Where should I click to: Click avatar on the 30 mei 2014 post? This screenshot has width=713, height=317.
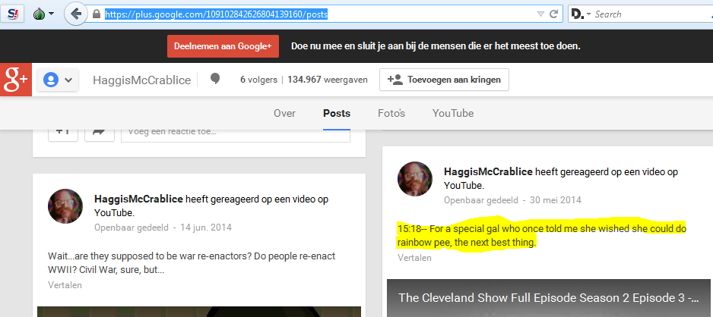coord(415,179)
